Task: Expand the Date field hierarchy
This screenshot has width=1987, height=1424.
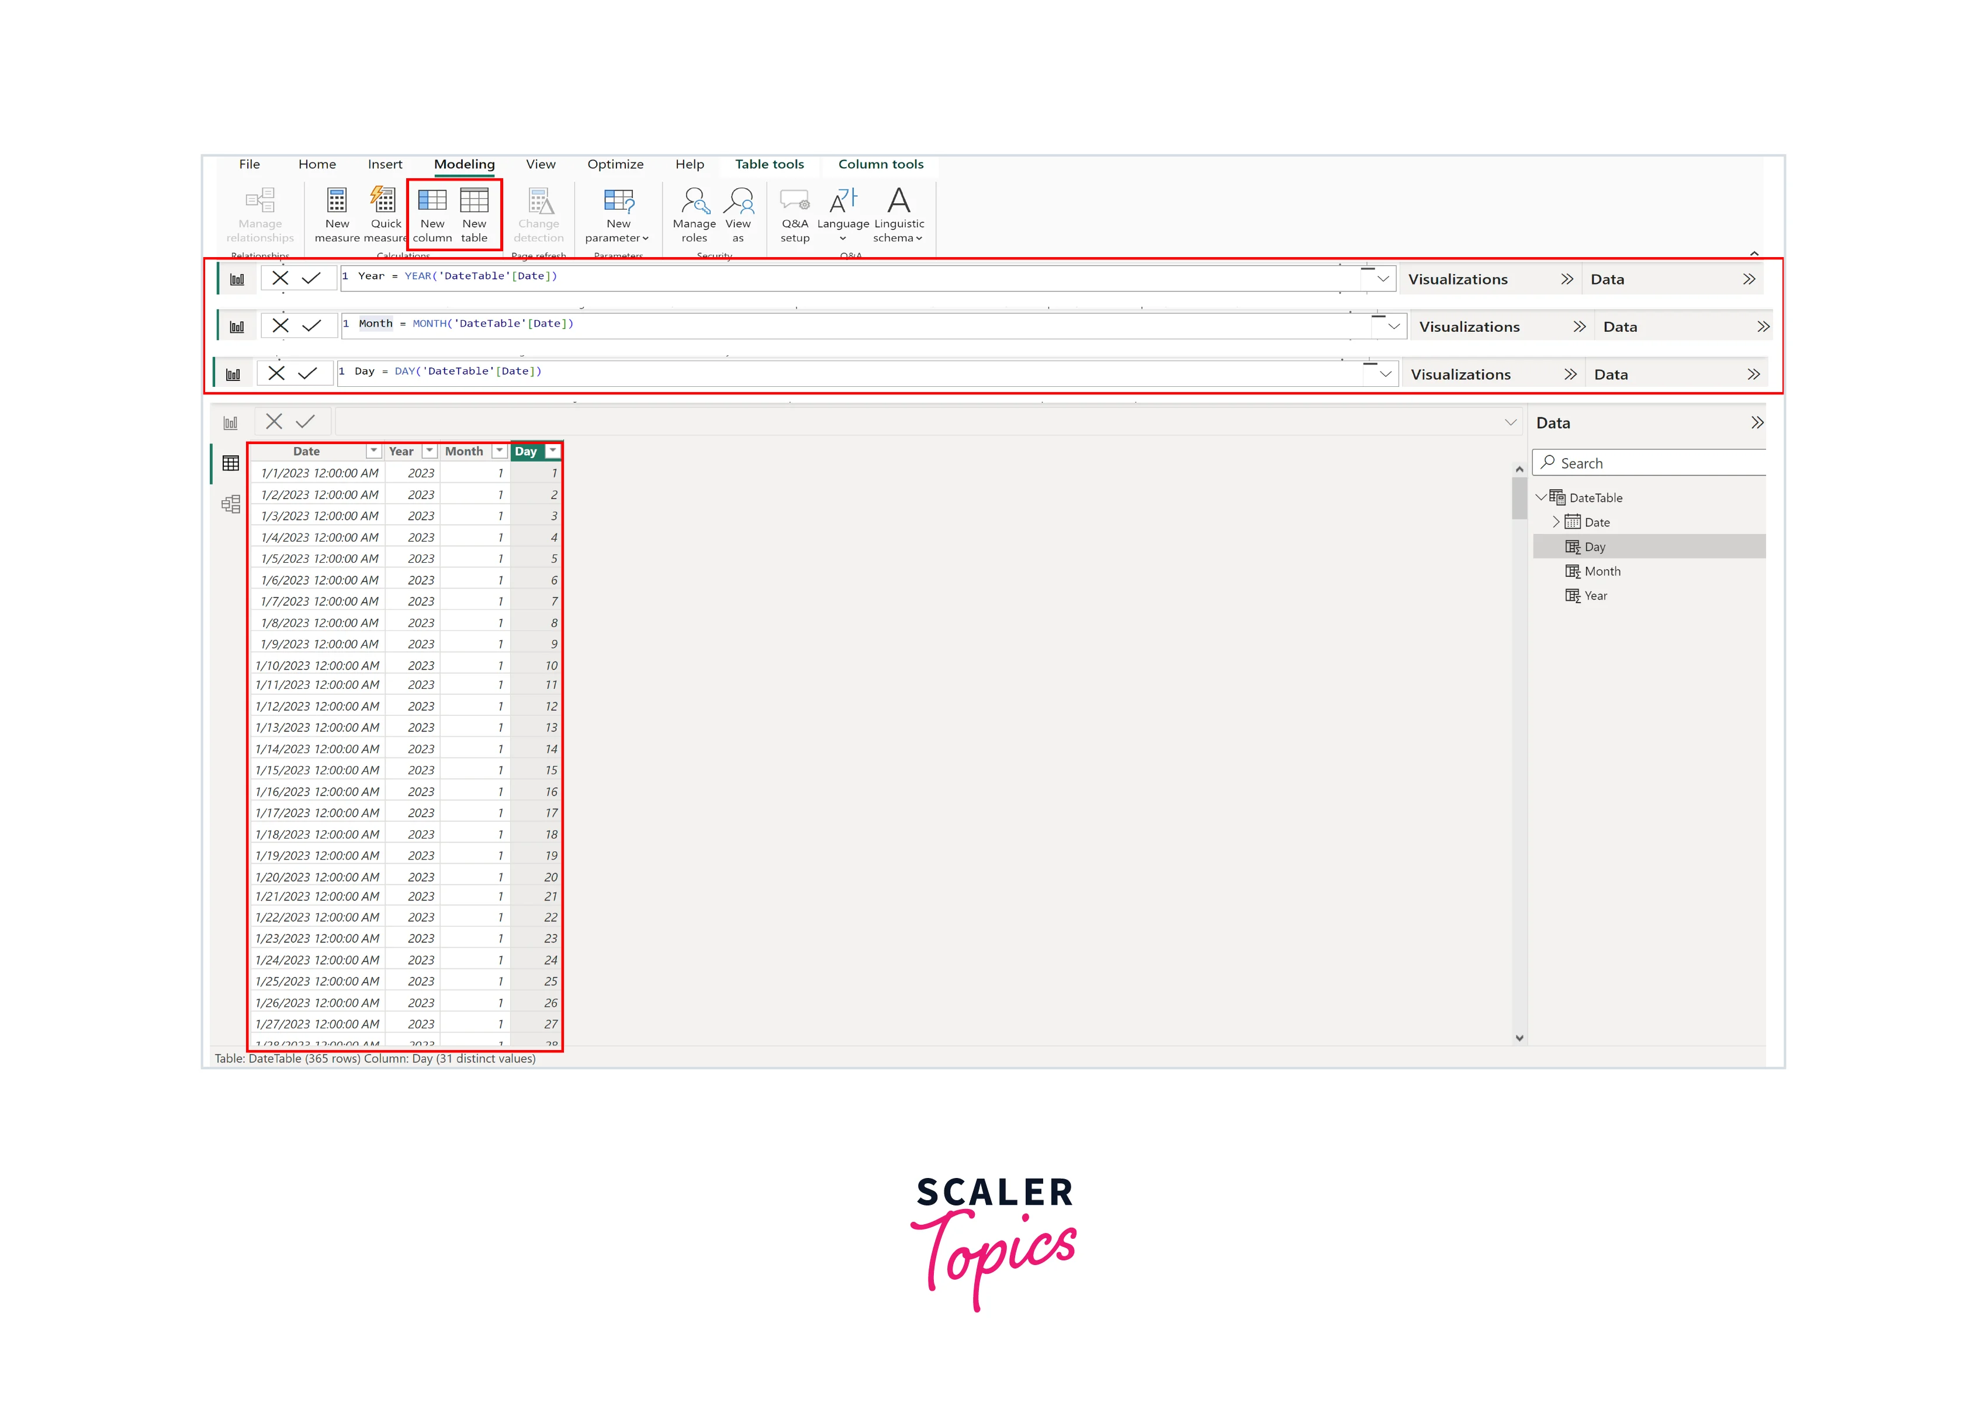Action: [x=1556, y=522]
